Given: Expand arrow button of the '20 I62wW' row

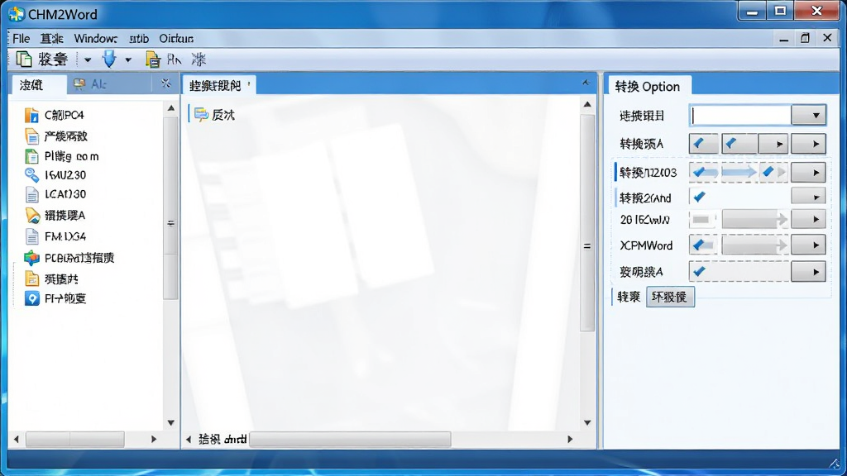Looking at the screenshot, I should (809, 220).
